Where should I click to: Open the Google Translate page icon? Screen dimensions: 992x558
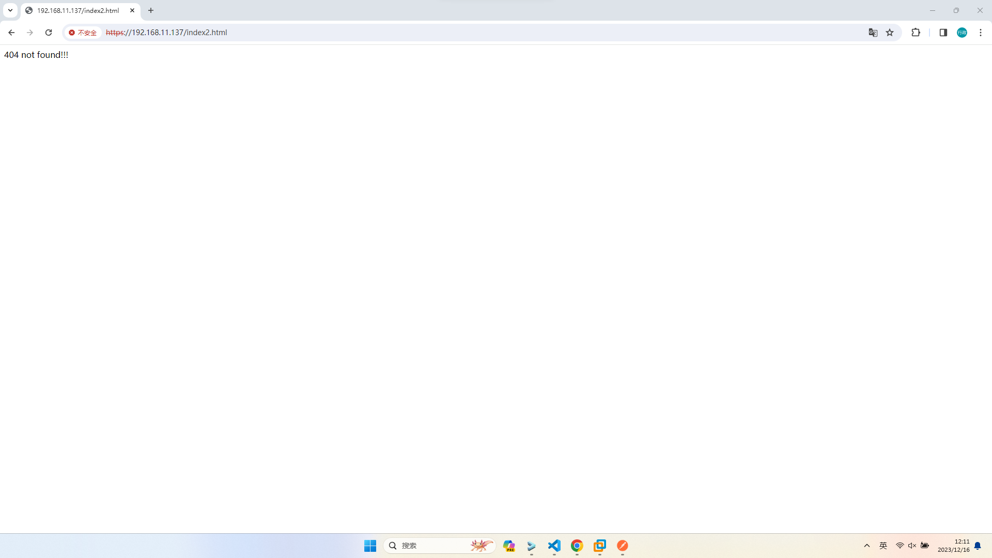(x=873, y=33)
